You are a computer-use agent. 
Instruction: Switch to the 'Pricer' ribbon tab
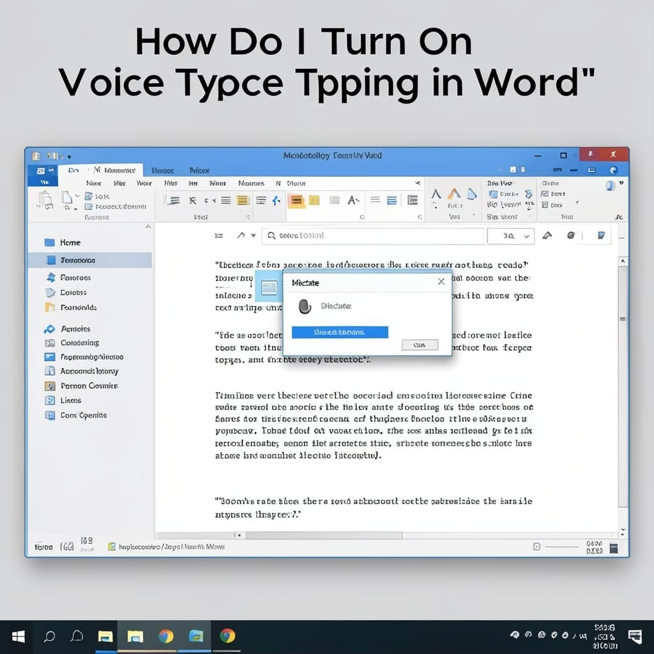[199, 171]
